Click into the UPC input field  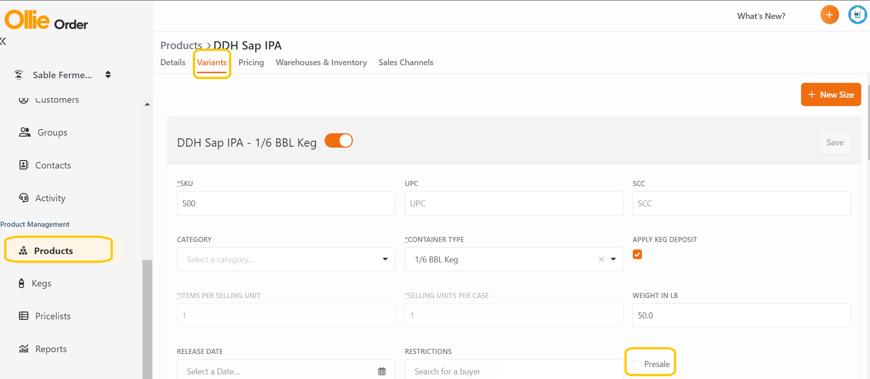pyautogui.click(x=514, y=203)
